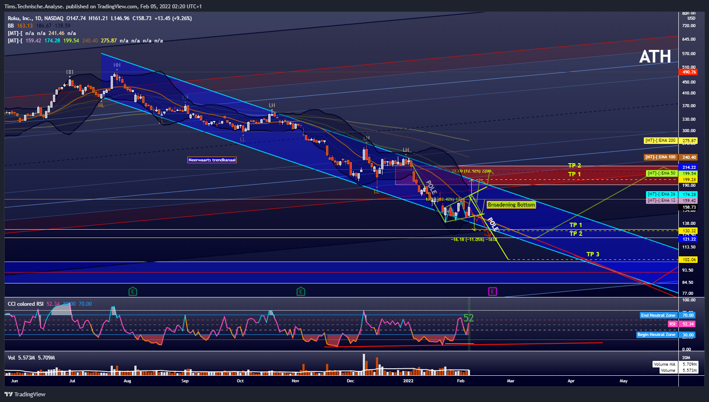Select the 'Neerwaarts trendkanaal' label
This screenshot has height=402, width=709.
pos(212,160)
